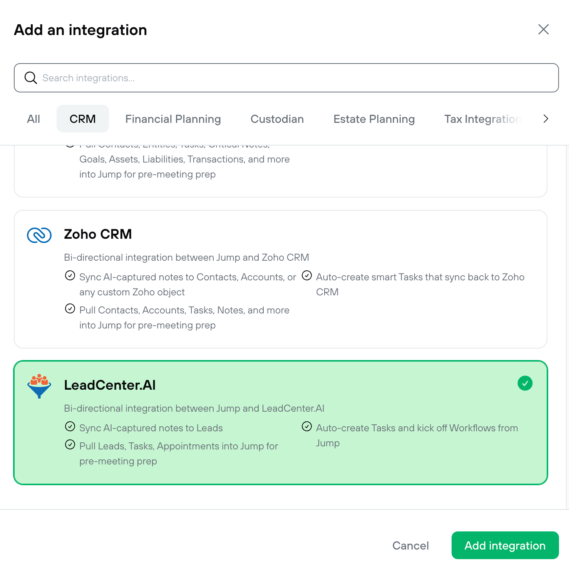Click the checkmark beside "Pull Contacts, Accounts, Tasks, Notes"
Screen dimensions: 569x573
[x=70, y=309]
